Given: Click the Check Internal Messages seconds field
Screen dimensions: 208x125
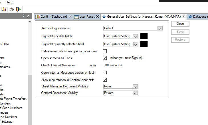Looking at the screenshot, I should point(106,65).
